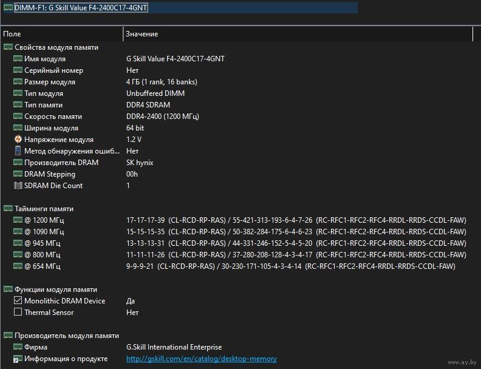Image resolution: width=481 pixels, height=369 pixels.
Task: Click the icon for '@ 1090 МГц' row
Action: [x=18, y=231]
